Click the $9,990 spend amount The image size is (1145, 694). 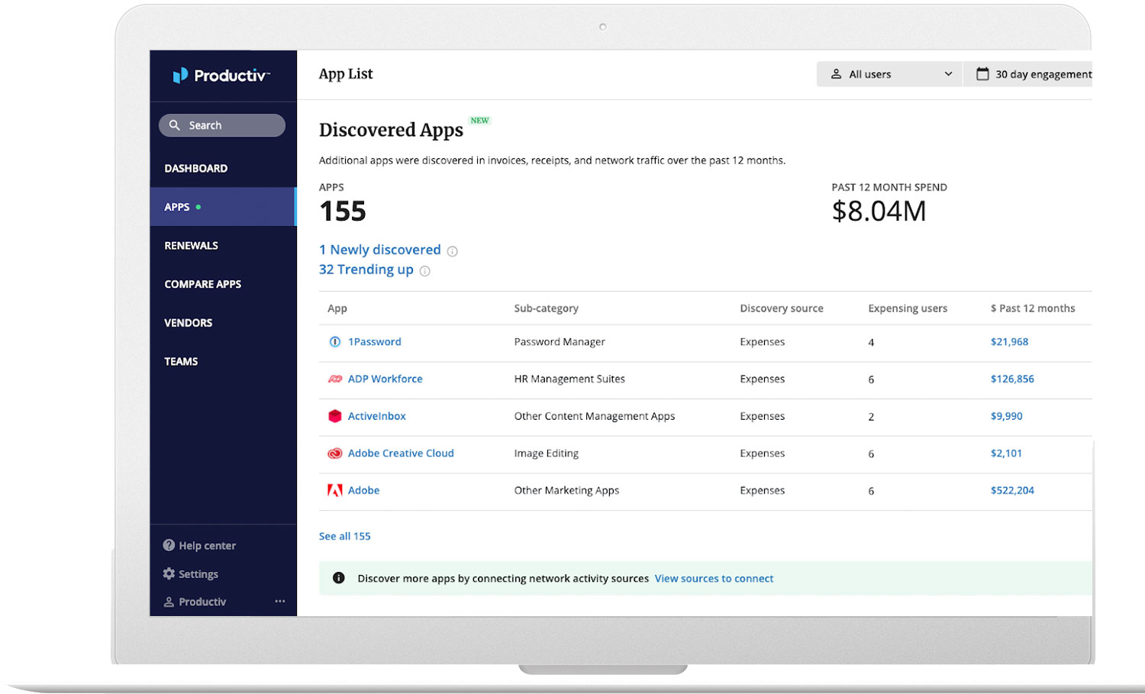point(1007,416)
